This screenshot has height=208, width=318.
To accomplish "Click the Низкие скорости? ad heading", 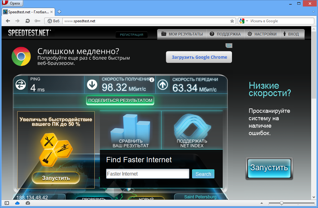I will tap(270, 89).
